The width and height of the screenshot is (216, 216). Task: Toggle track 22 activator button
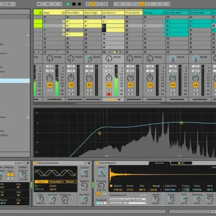(130, 85)
